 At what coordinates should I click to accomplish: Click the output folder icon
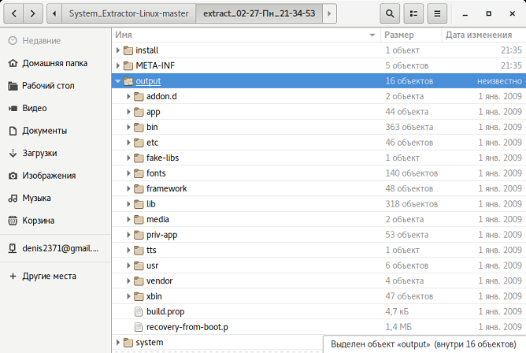point(128,81)
